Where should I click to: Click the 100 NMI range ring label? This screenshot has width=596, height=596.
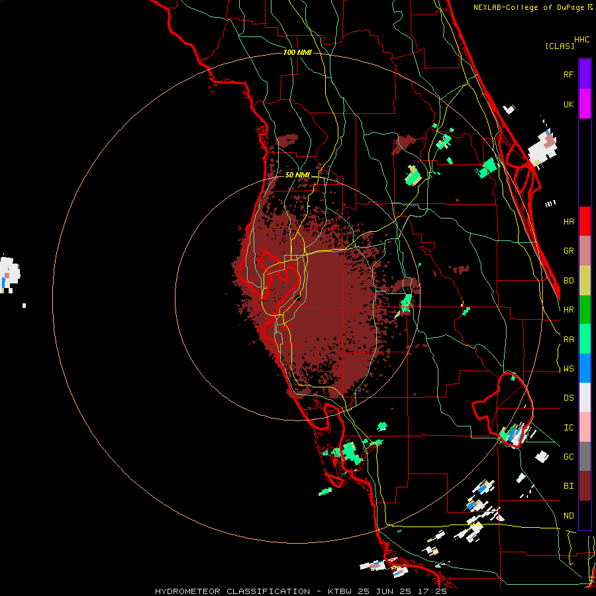coord(297,52)
